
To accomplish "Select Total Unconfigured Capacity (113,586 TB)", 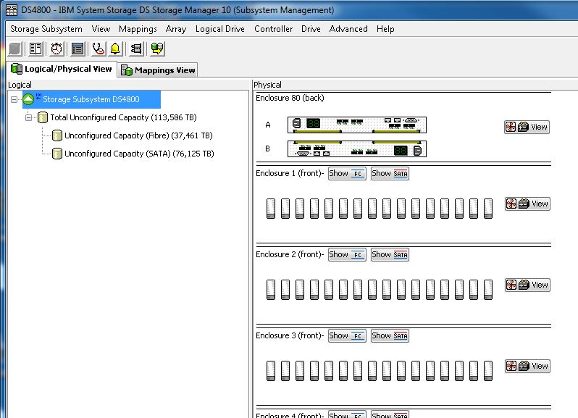I will [123, 117].
